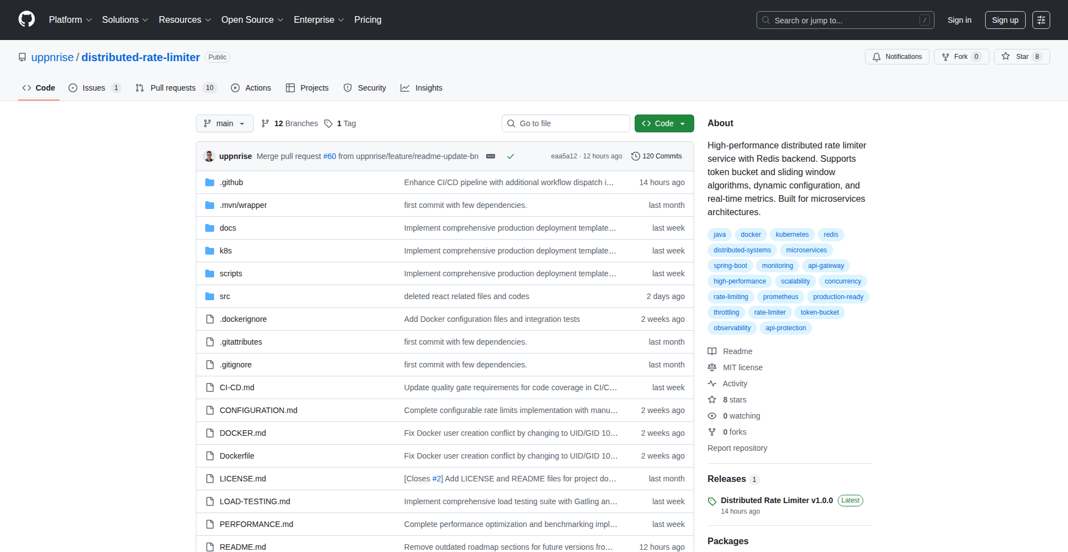The image size is (1068, 552).
Task: Expand commit message ellipsis button
Action: pos(491,156)
